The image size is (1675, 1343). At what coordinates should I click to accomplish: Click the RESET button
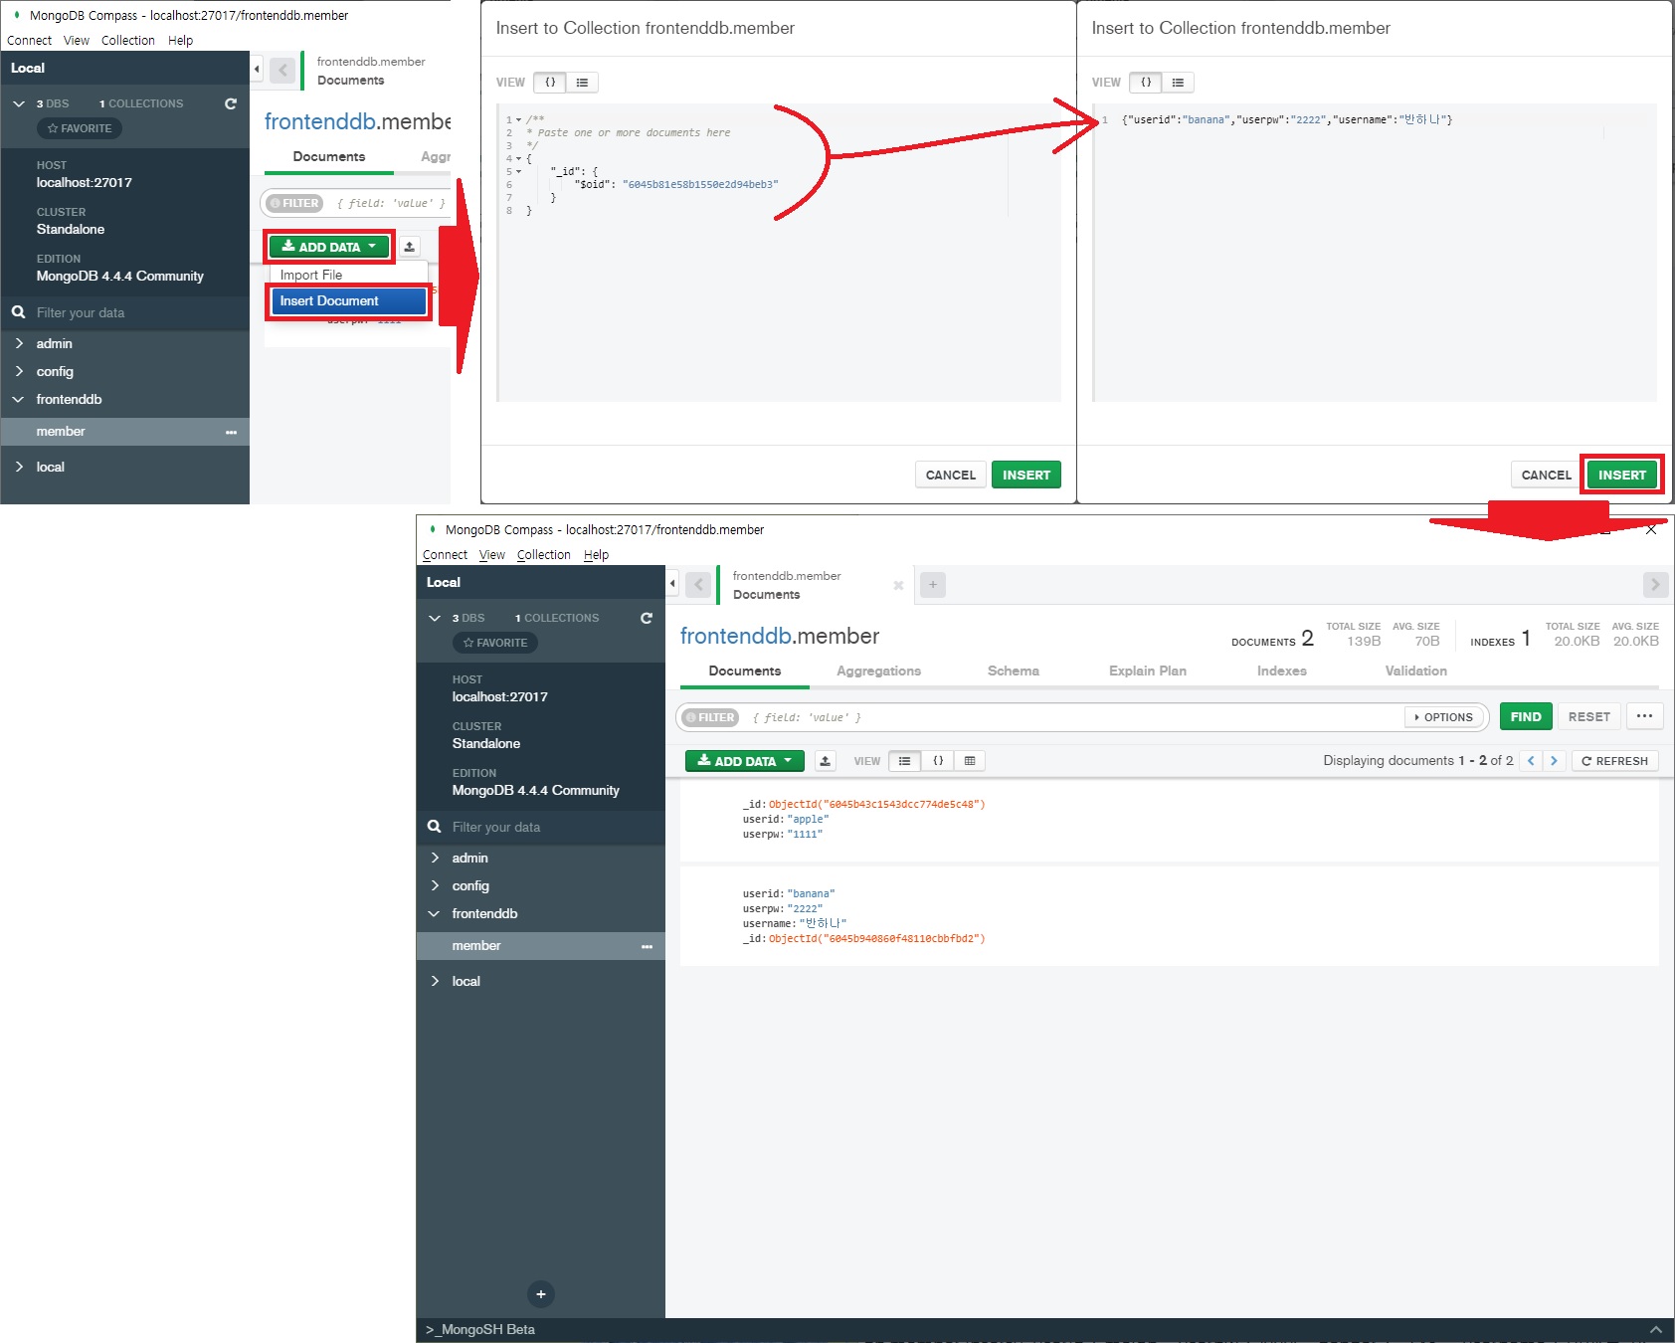[1588, 716]
